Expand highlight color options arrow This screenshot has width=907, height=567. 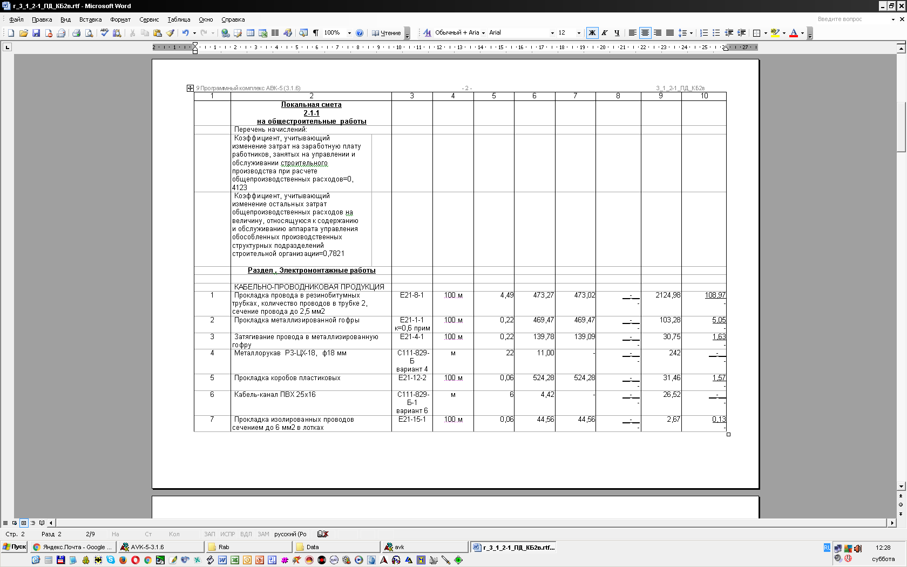tap(784, 33)
